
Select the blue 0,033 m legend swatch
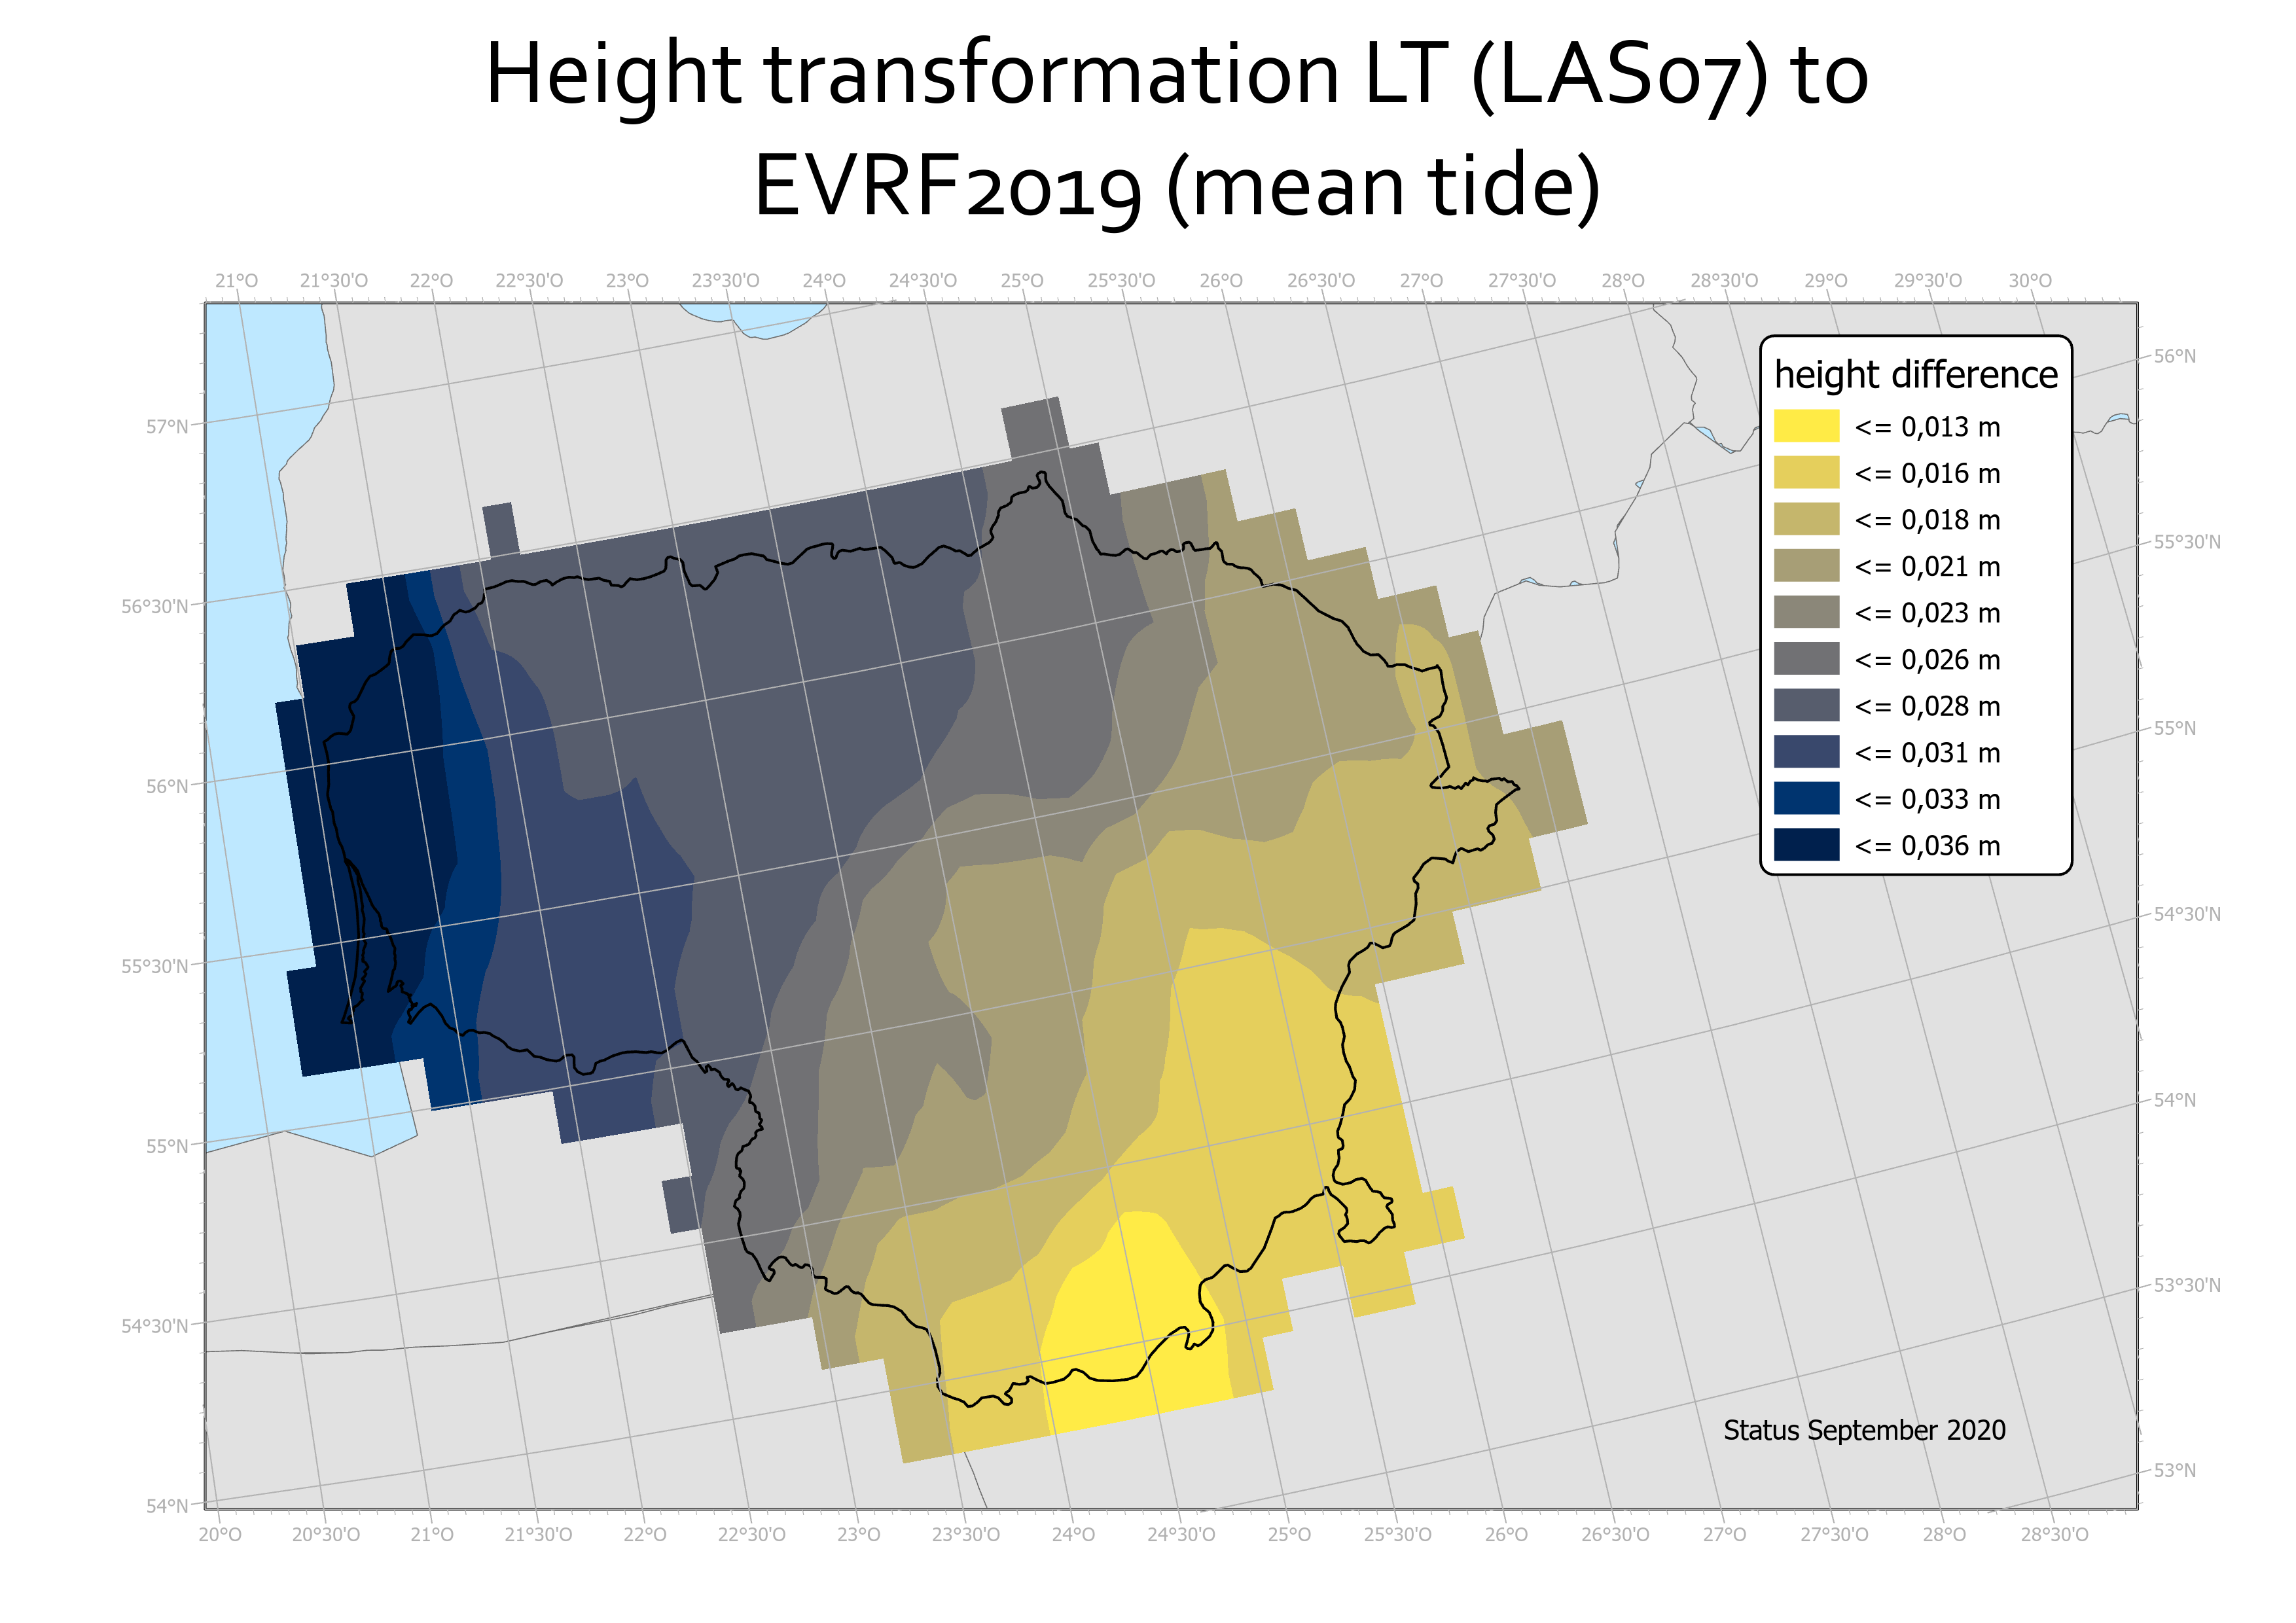[1806, 798]
